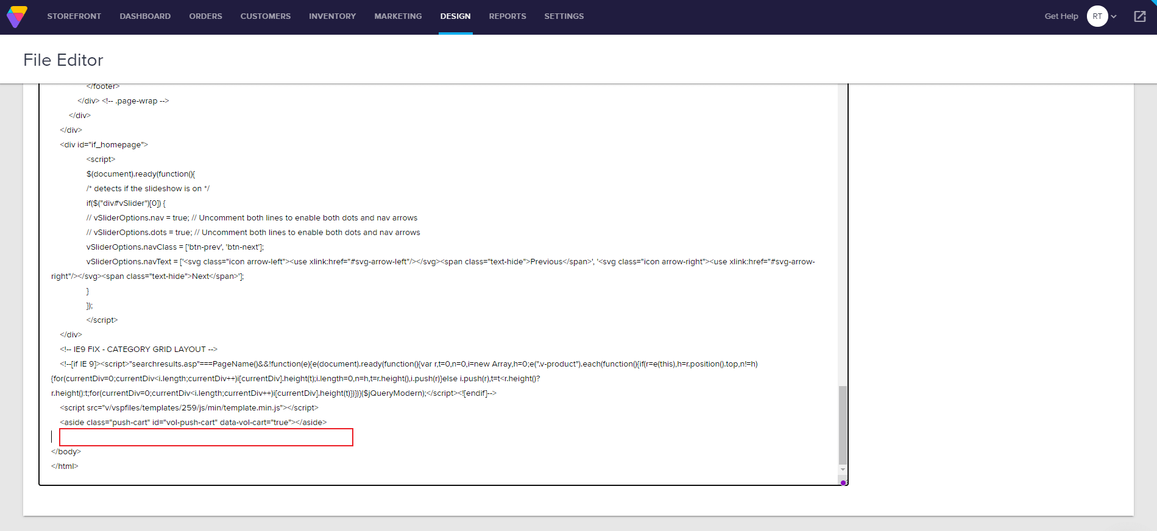This screenshot has height=531, width=1157.
Task: Place cursor on the empty line above </body>
Action: coord(206,437)
